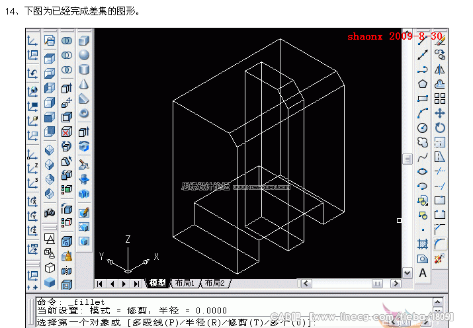The height and width of the screenshot is (328, 473).
Task: Select the Fillet modify tool
Action: pos(440,244)
